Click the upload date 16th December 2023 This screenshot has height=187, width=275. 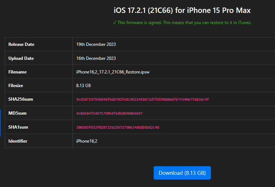point(96,58)
